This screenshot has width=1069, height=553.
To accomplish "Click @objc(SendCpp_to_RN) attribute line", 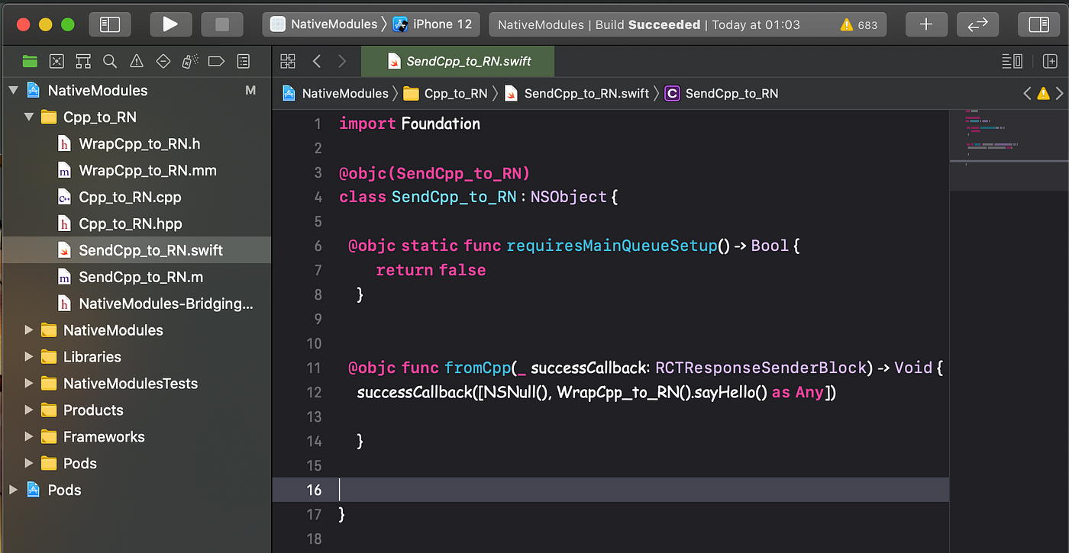I will click(434, 172).
